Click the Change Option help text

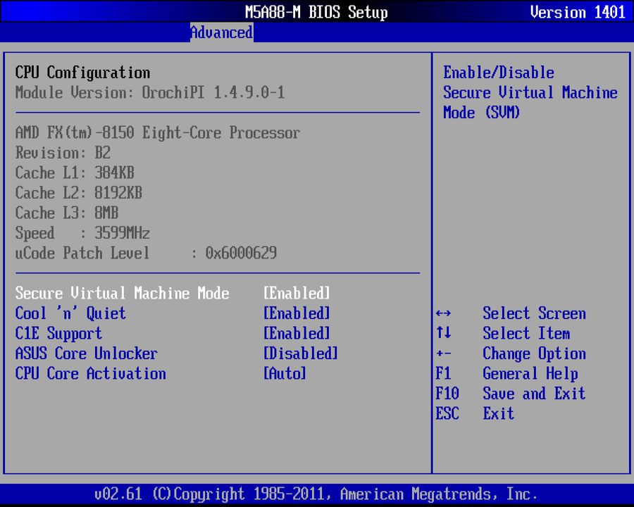pyautogui.click(x=534, y=353)
